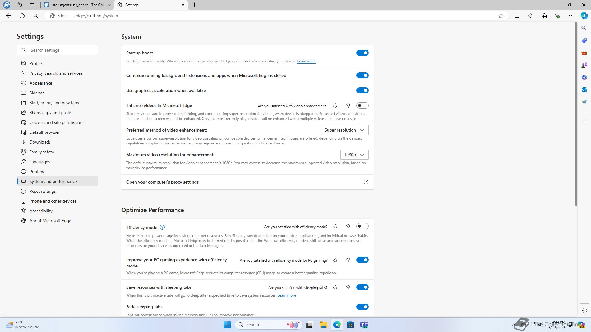Open workspaces icon in title bar
The height and width of the screenshot is (332, 591).
pyautogui.click(x=19, y=5)
